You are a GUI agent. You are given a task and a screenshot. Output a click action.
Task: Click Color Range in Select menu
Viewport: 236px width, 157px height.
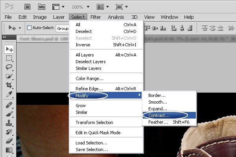(89, 78)
